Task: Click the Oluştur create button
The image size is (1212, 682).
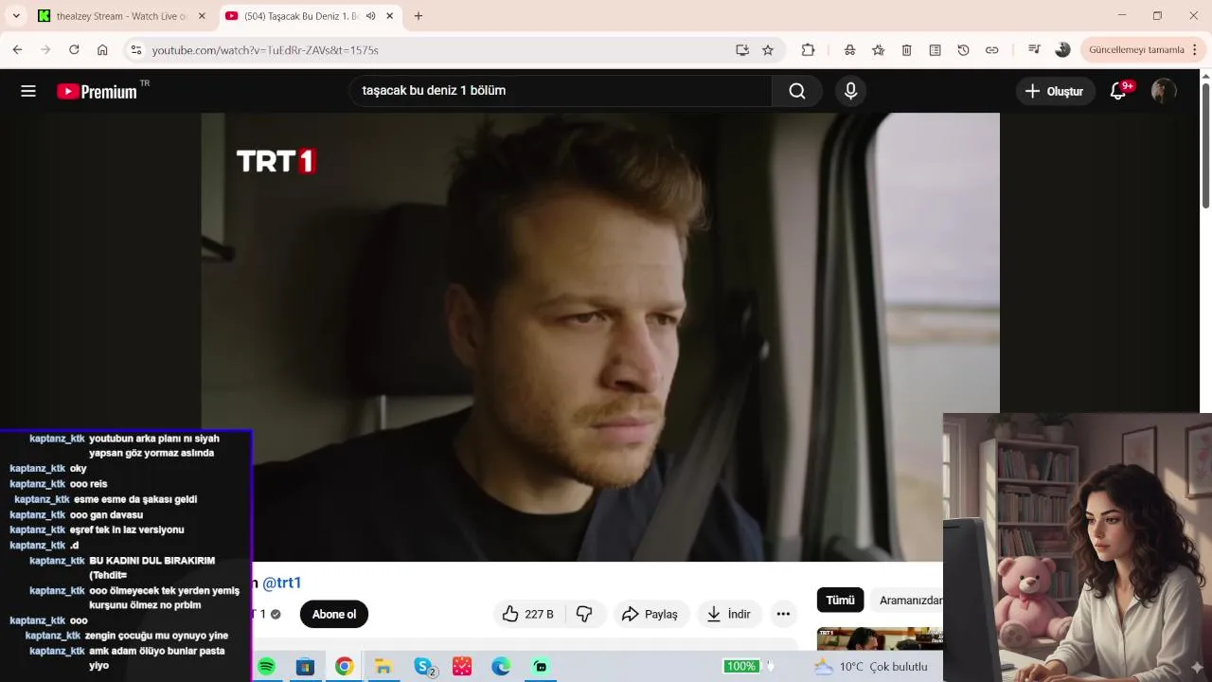Action: click(1055, 91)
